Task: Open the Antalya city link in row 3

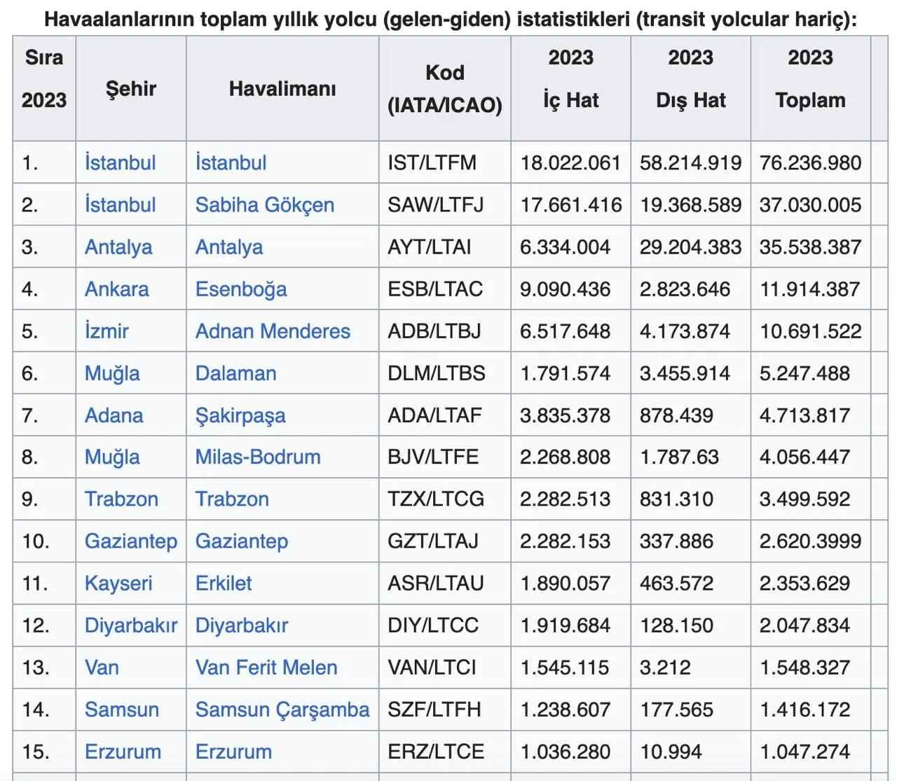Action: (x=118, y=247)
